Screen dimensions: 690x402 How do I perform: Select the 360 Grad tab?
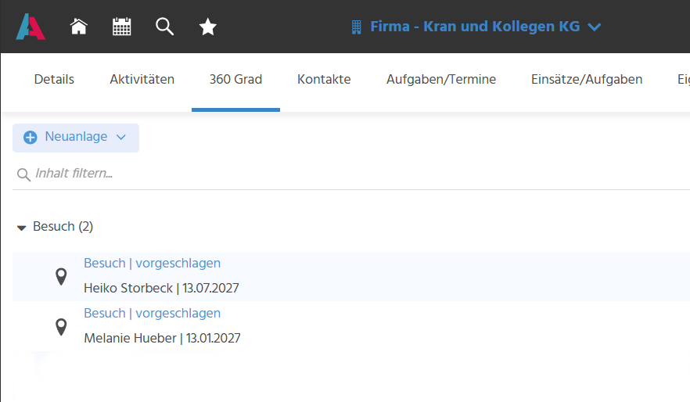(x=235, y=79)
